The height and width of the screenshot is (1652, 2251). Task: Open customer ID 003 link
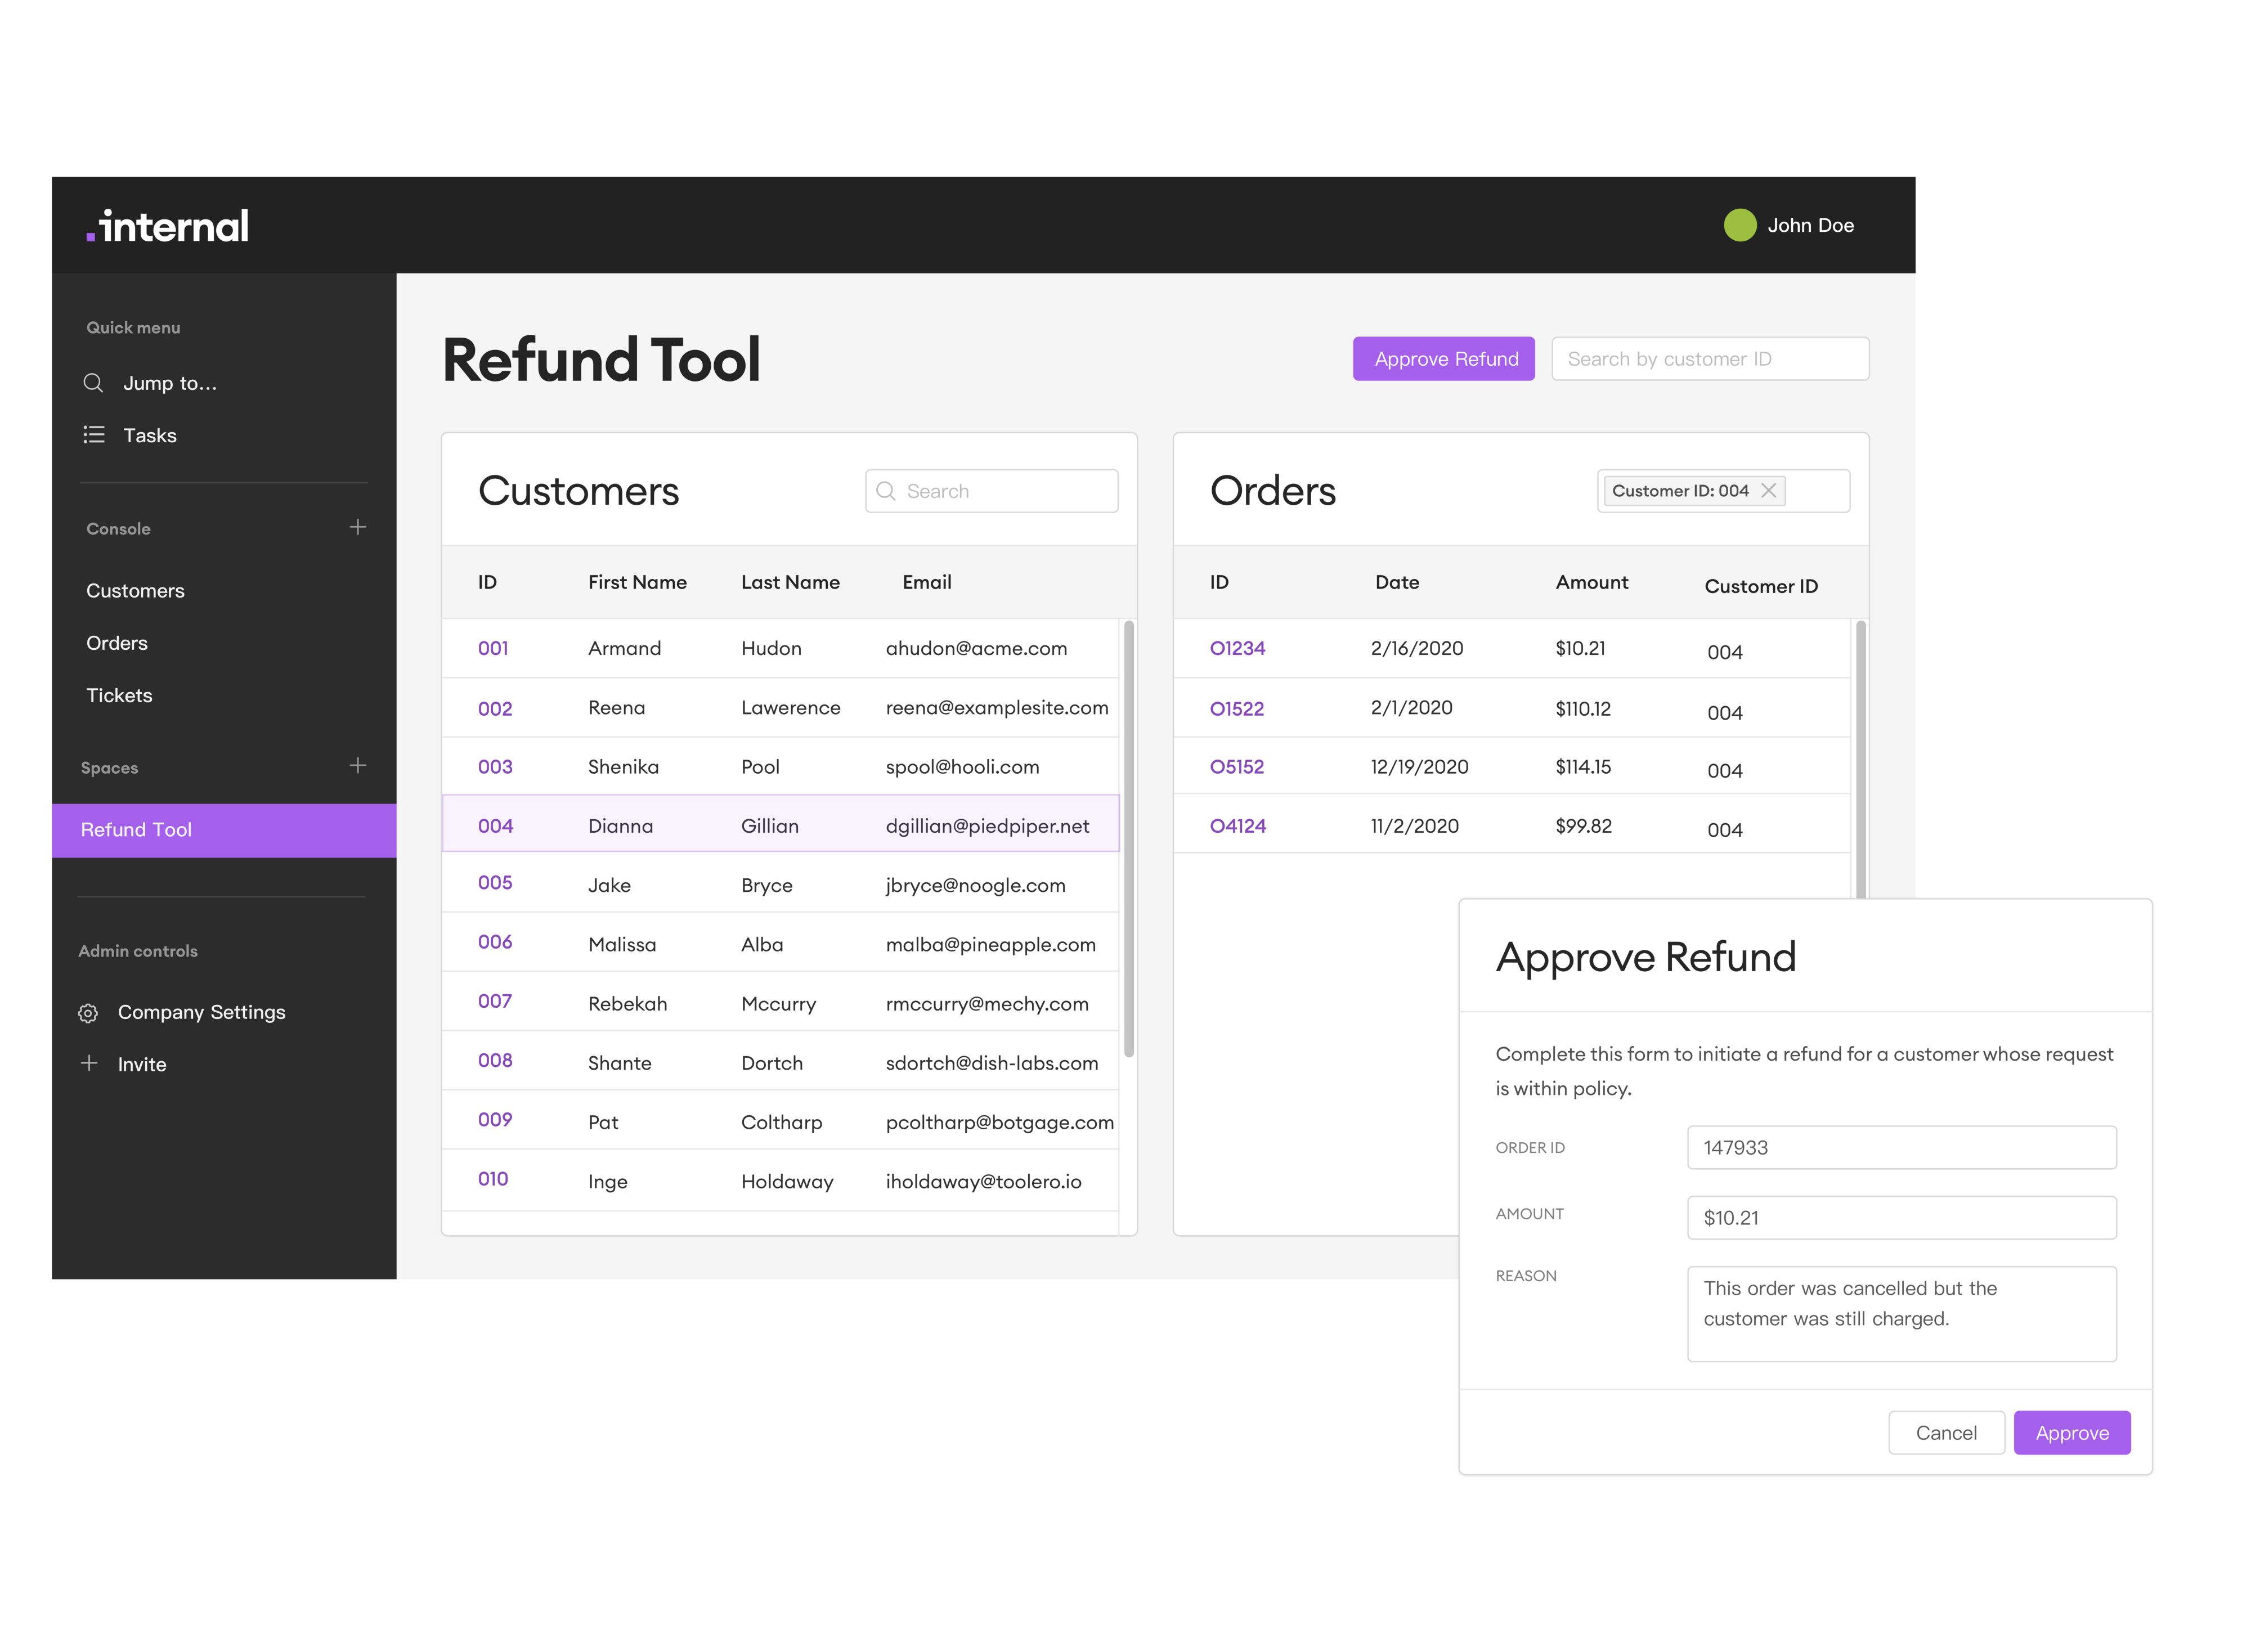point(495,767)
